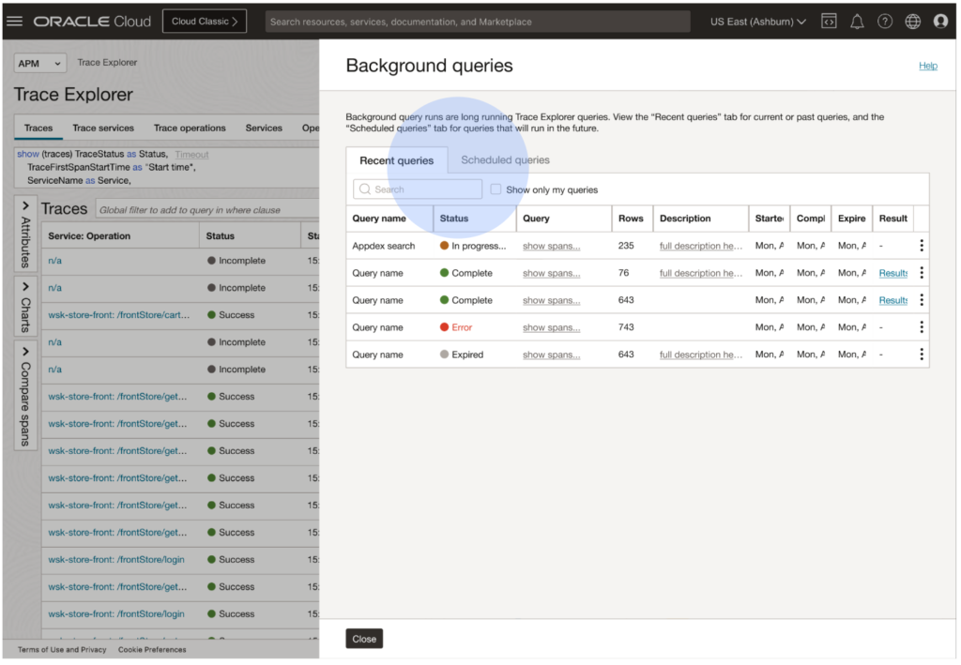Enable Show only my queries checkbox
Image resolution: width=961 pixels, height=665 pixels.
[496, 189]
